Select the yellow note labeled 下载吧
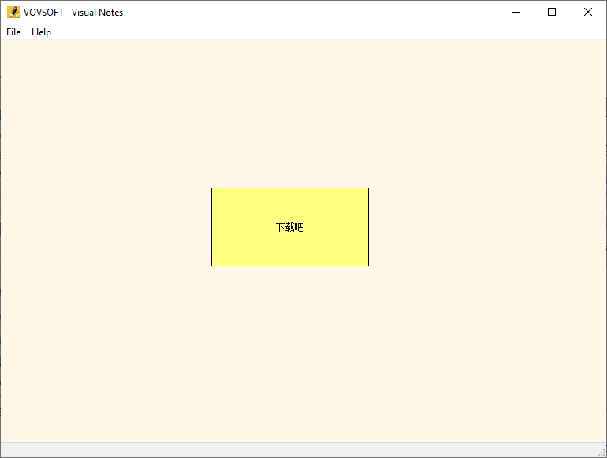Viewport: 607px width, 458px height. (290, 227)
